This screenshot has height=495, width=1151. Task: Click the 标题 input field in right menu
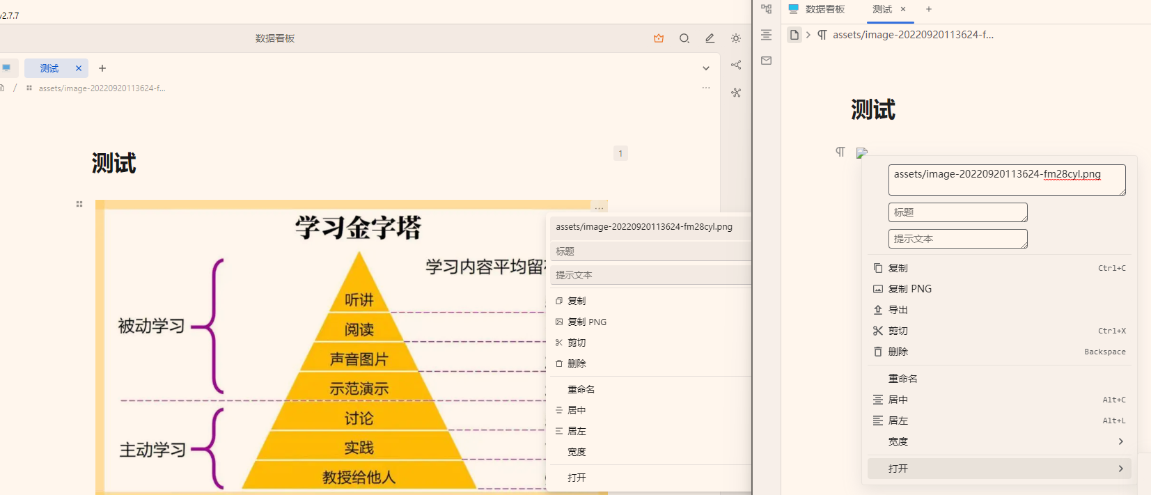[957, 212]
